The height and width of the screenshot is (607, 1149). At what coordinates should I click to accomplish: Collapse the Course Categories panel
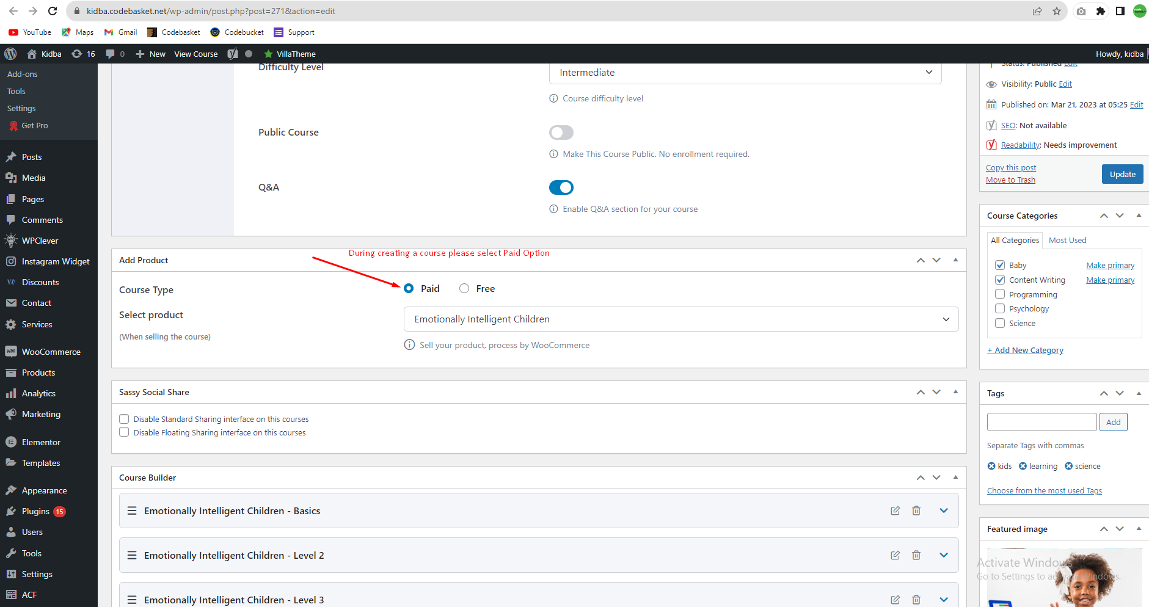[x=1139, y=216]
